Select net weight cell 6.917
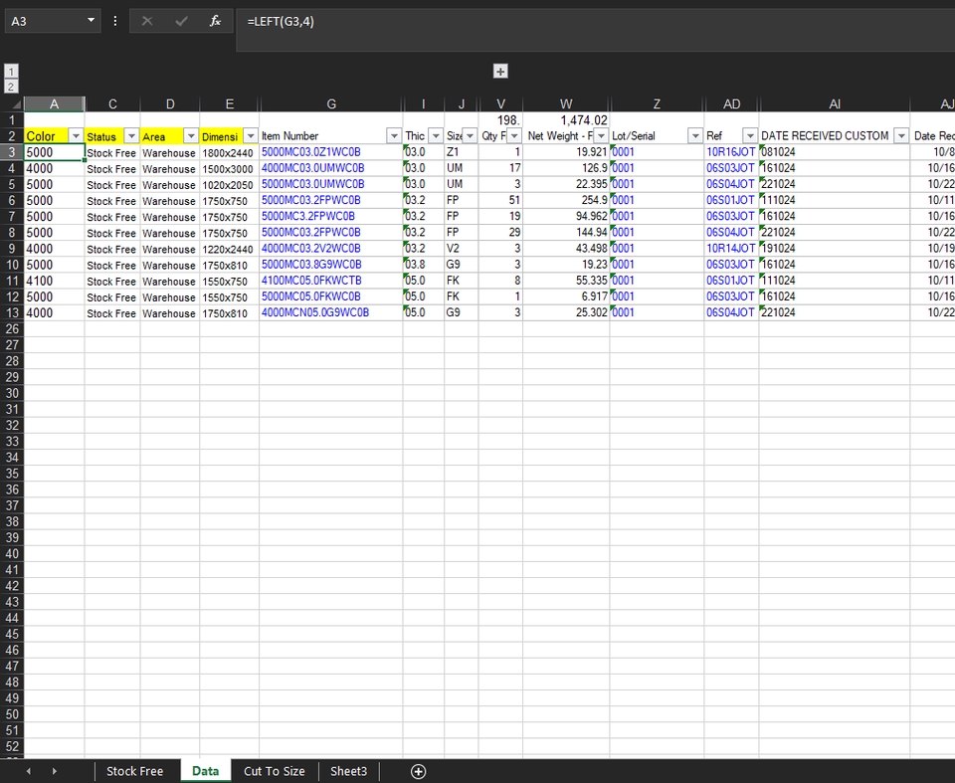Screen dimensions: 955x783 566,296
